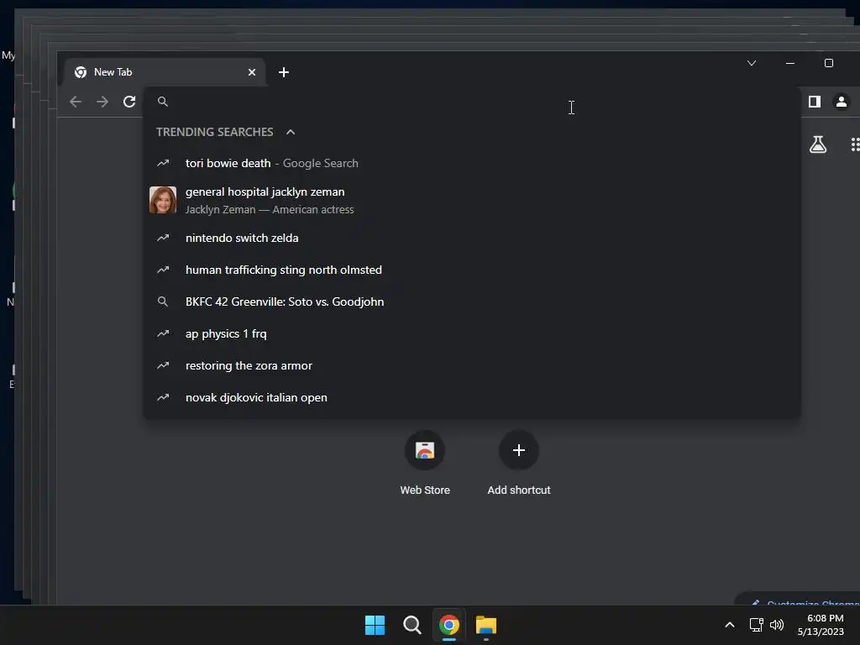Collapse the Trending Searches section
The height and width of the screenshot is (645, 860).
tap(291, 132)
